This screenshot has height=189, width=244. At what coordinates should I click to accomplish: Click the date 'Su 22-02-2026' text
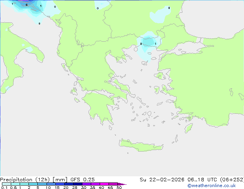point(162,180)
